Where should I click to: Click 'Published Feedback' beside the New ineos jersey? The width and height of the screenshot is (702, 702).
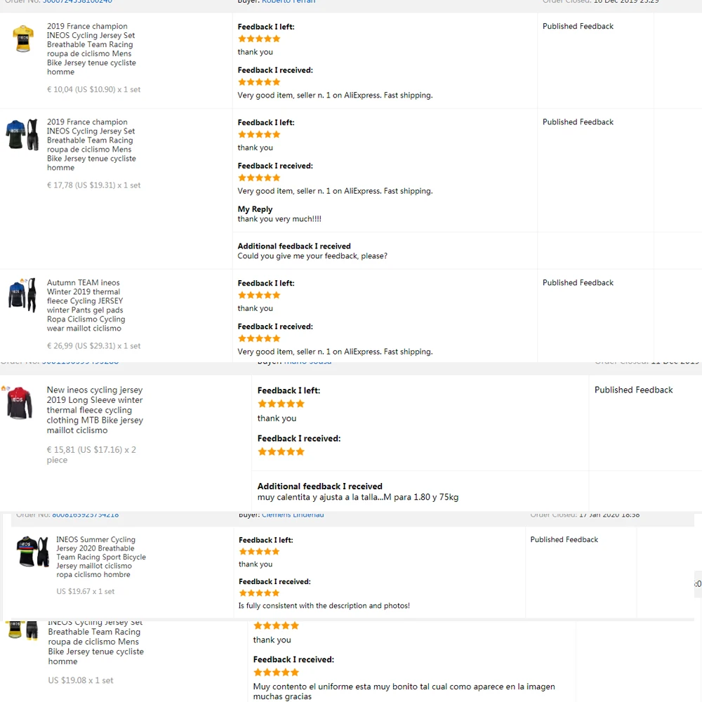coord(633,390)
